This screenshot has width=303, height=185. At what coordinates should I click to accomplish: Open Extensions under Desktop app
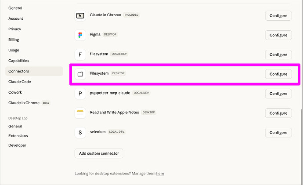[18, 136]
